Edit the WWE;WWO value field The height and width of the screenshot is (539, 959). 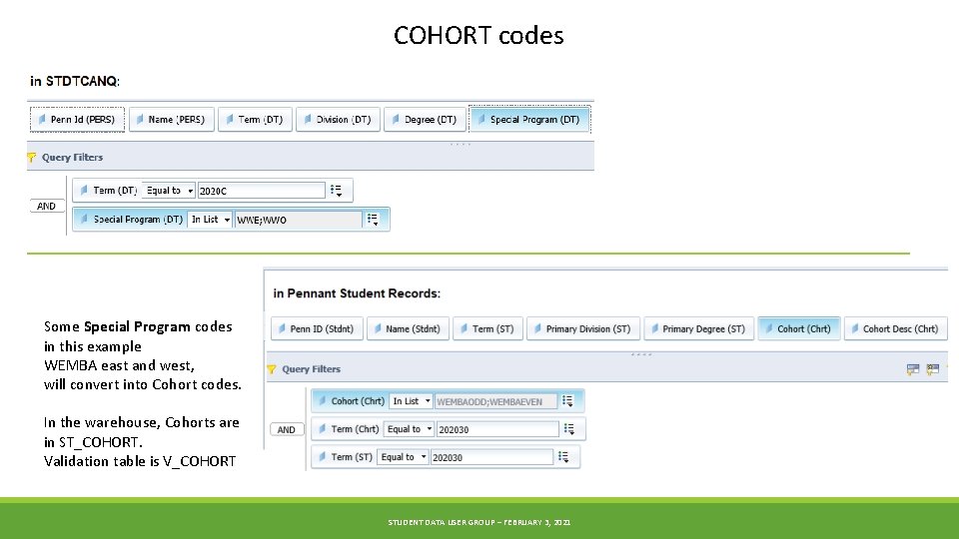click(x=298, y=220)
